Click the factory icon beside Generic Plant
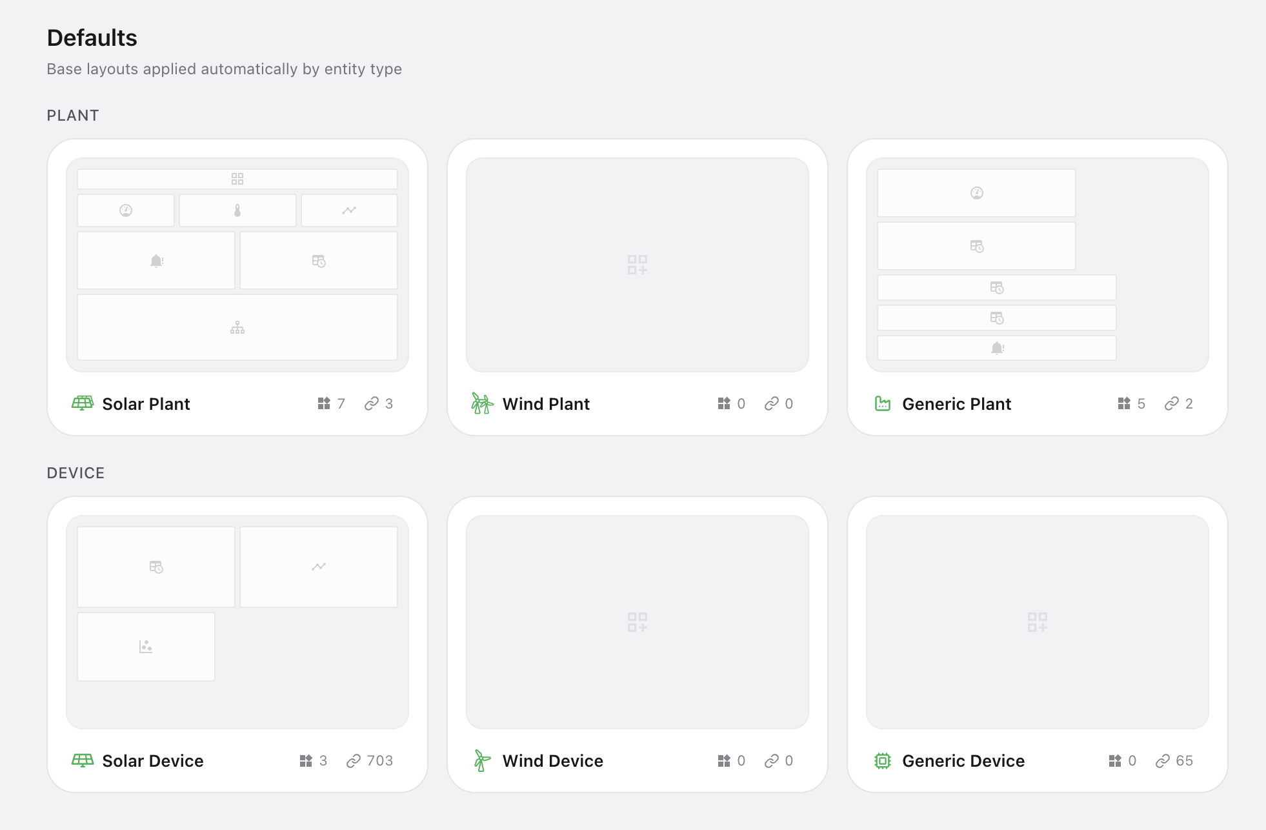 [883, 403]
